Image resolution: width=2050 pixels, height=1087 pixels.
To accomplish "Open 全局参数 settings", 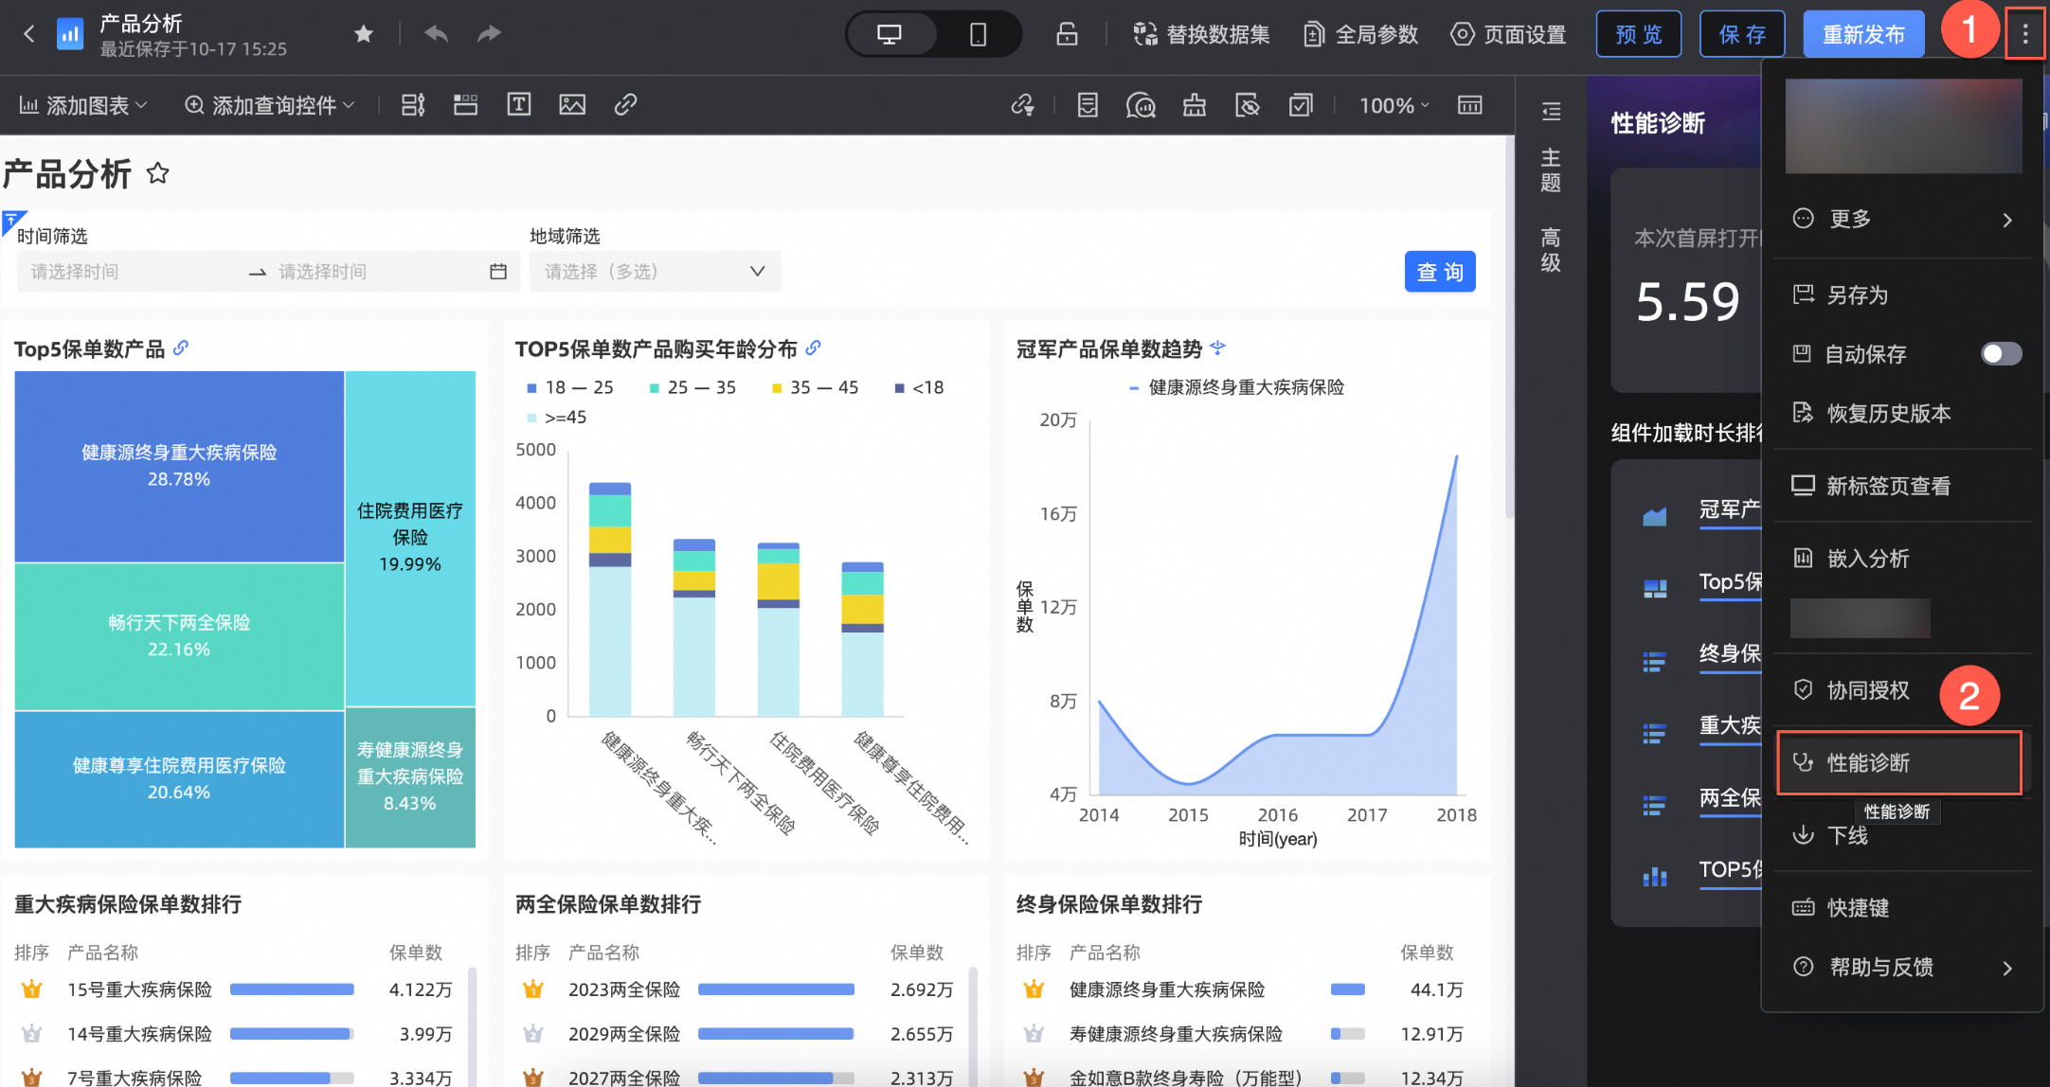I will [1360, 35].
